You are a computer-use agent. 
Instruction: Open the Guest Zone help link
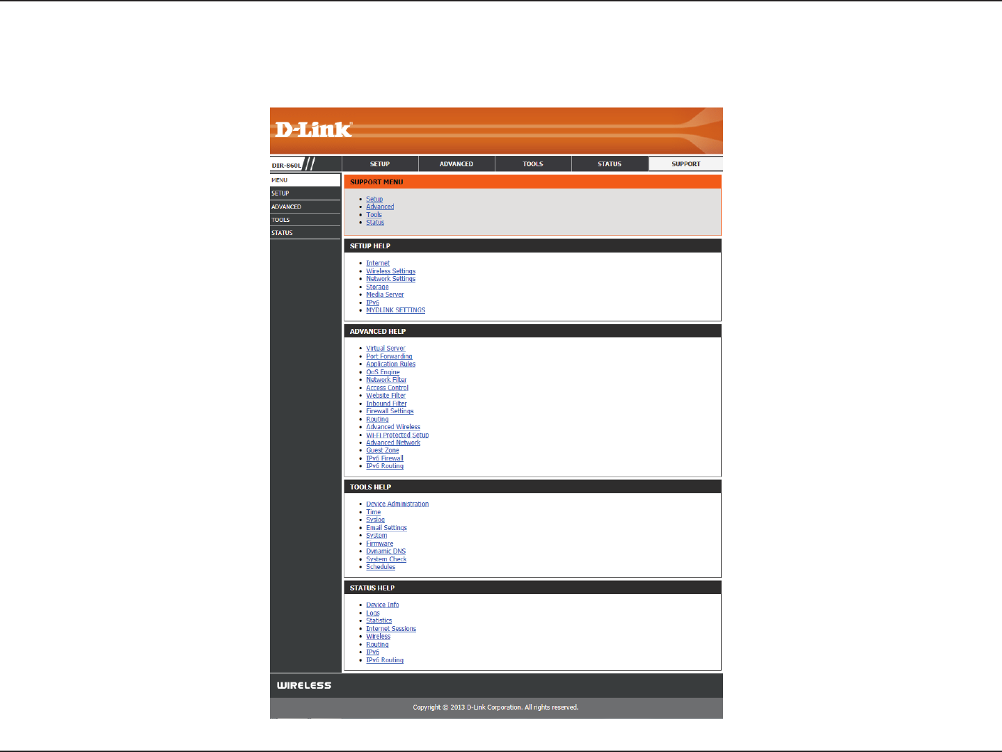(x=383, y=451)
